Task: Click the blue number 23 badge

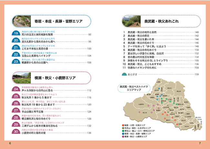Action: point(16,62)
